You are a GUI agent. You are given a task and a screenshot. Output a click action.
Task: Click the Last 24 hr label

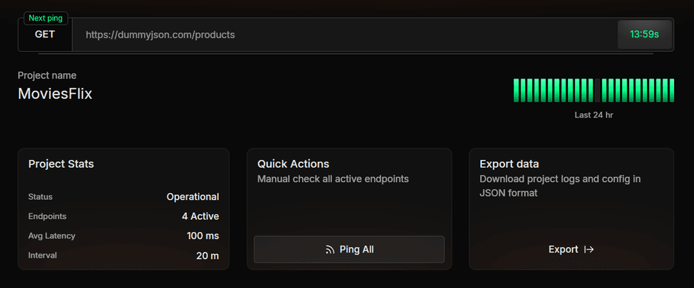click(x=594, y=115)
